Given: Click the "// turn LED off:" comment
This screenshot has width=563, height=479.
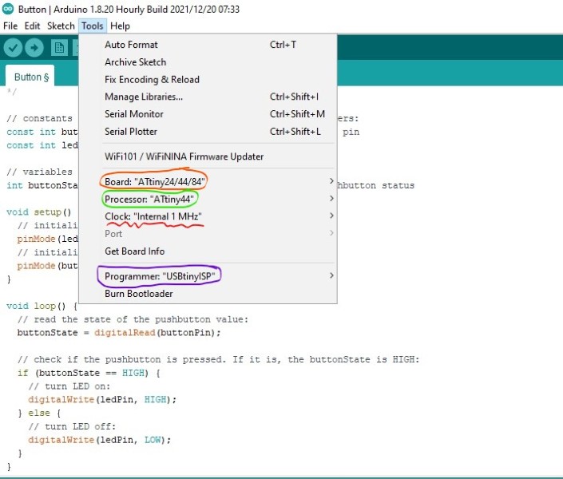Looking at the screenshot, I should point(72,426).
